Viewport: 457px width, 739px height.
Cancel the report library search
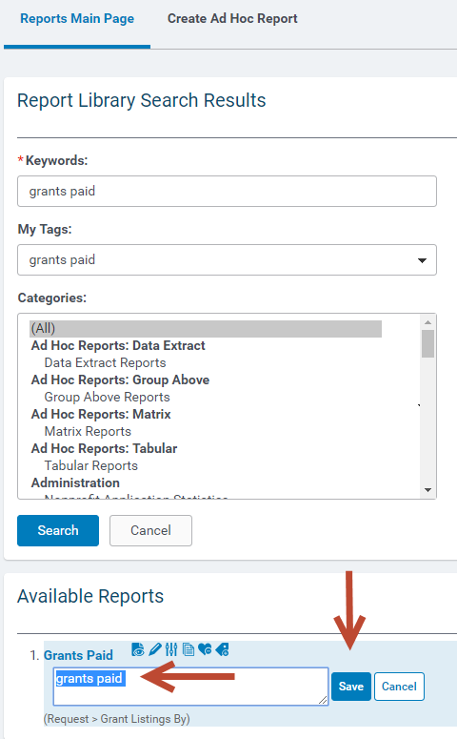coord(150,531)
